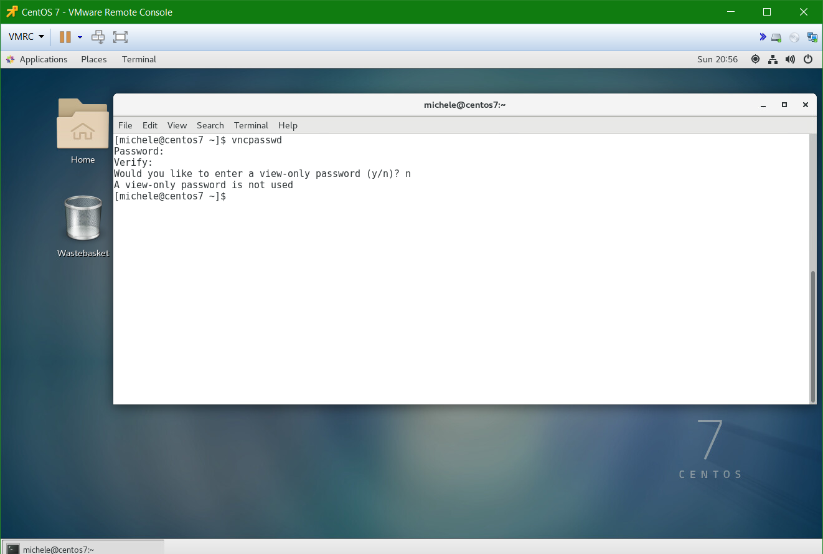This screenshot has width=823, height=554.
Task: Select the Wastebasket desktop icon
Action: tap(83, 226)
